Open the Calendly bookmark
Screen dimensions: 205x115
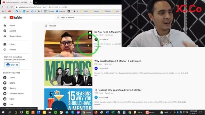[61, 11]
